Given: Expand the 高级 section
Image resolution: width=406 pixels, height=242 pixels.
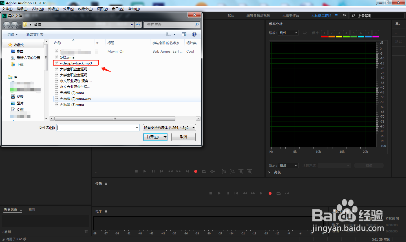Looking at the screenshot, I should click(x=269, y=172).
